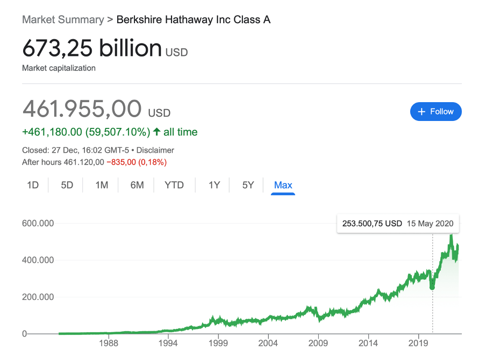This screenshot has width=486, height=358.
Task: Click the 253.500,75 USD tooltip box
Action: point(398,224)
